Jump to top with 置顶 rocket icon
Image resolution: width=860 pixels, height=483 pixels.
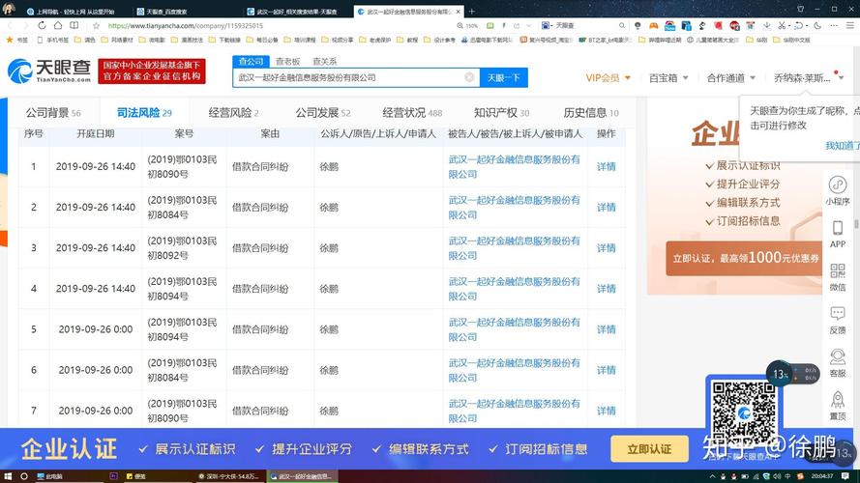[x=838, y=406]
